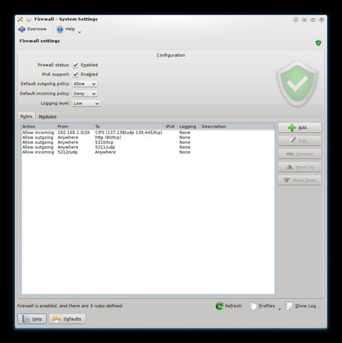Viewport: 342px width, 343px height.
Task: Click the Add... button with green plus
Action: coord(300,127)
